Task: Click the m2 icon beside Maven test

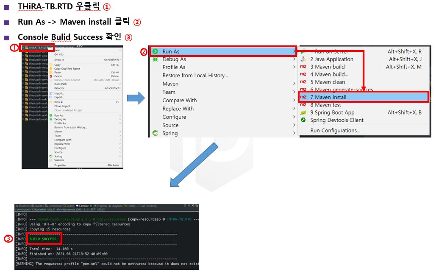Action: click(x=303, y=105)
